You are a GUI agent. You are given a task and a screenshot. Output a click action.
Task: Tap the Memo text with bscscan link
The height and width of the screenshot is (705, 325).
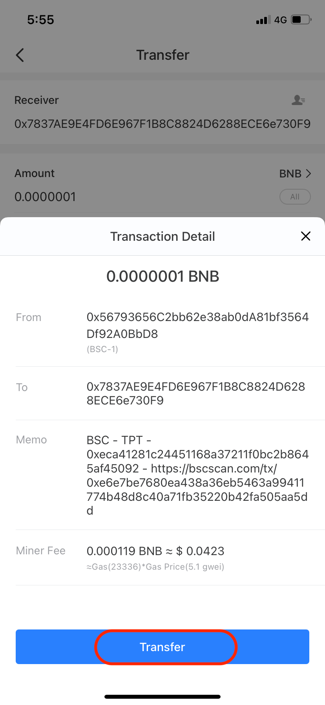point(197,475)
